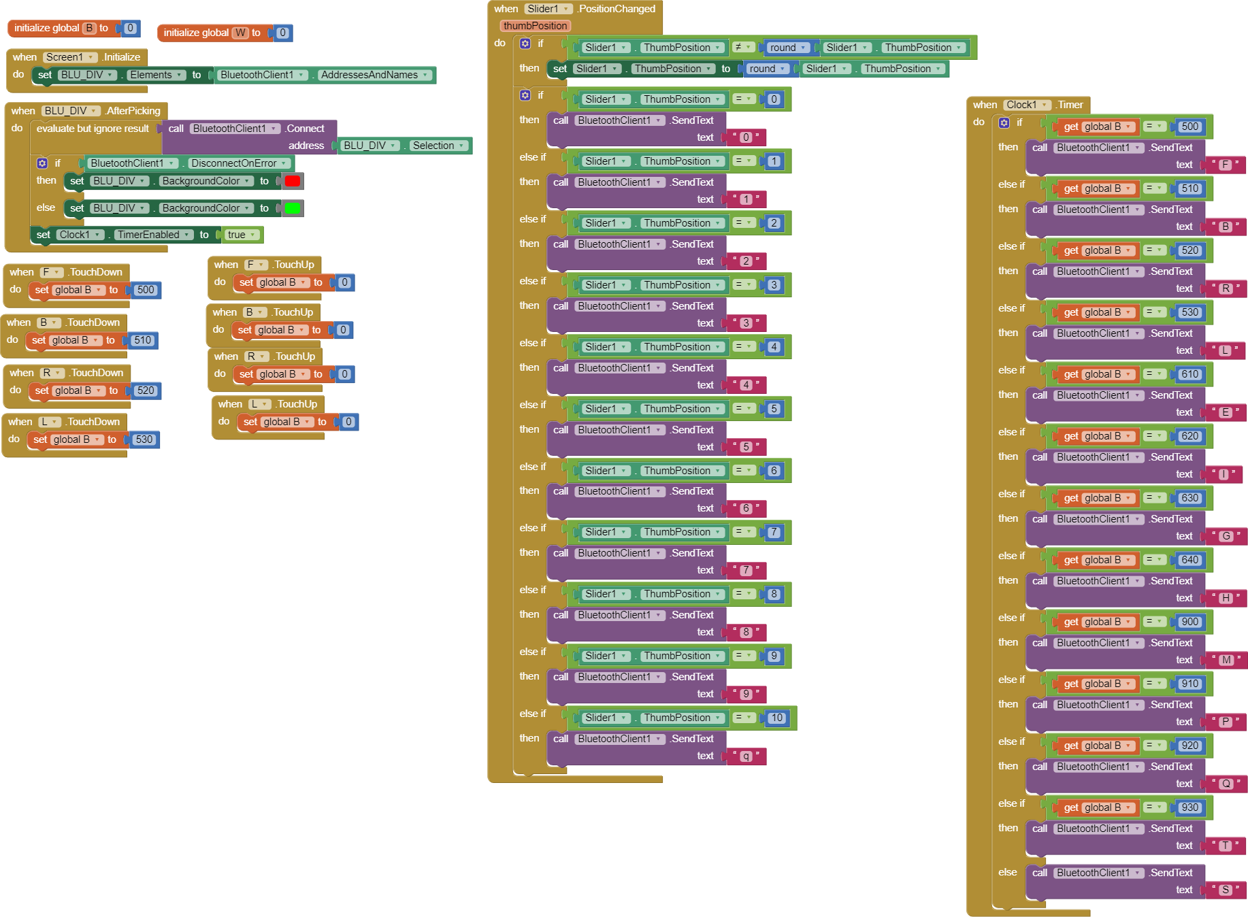Open round dropdown in the if condition row
Viewport: 1248px width, 917px height.
click(788, 48)
